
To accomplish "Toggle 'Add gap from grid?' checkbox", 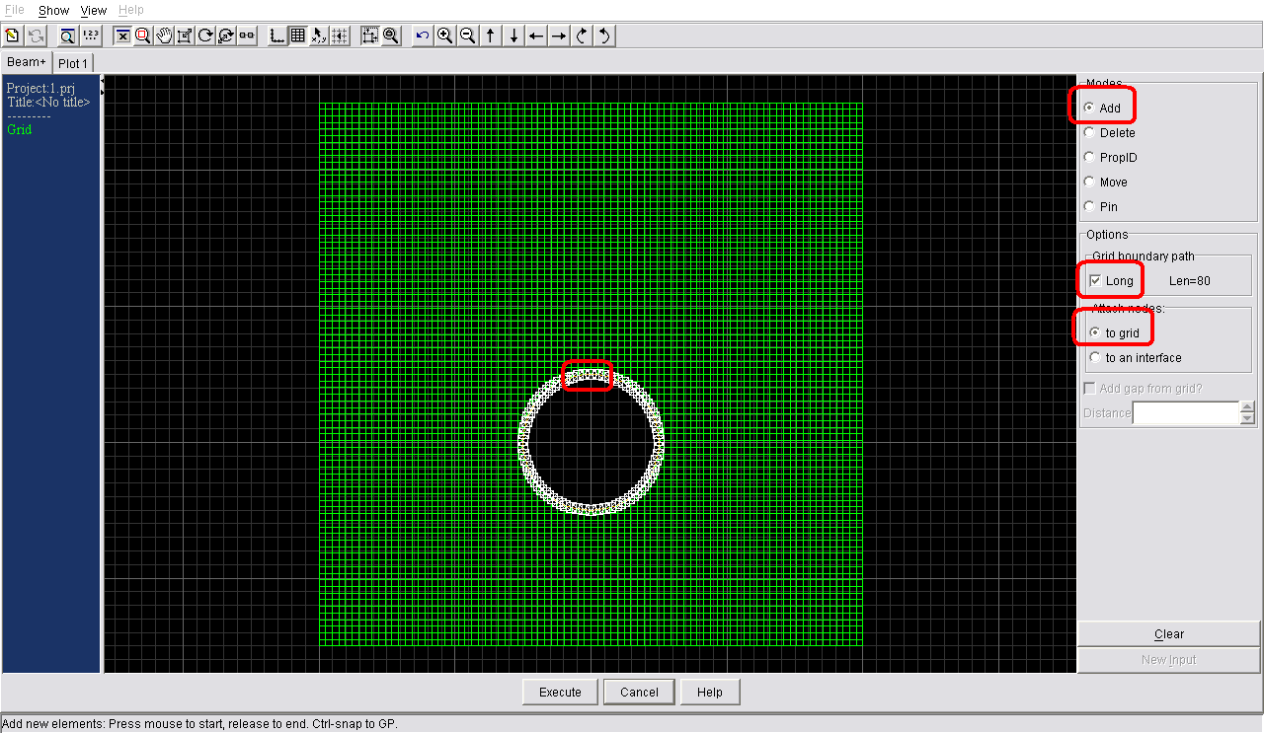I will pos(1090,389).
